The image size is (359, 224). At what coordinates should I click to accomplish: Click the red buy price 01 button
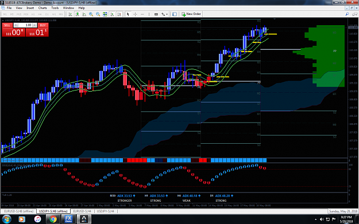pos(37,32)
